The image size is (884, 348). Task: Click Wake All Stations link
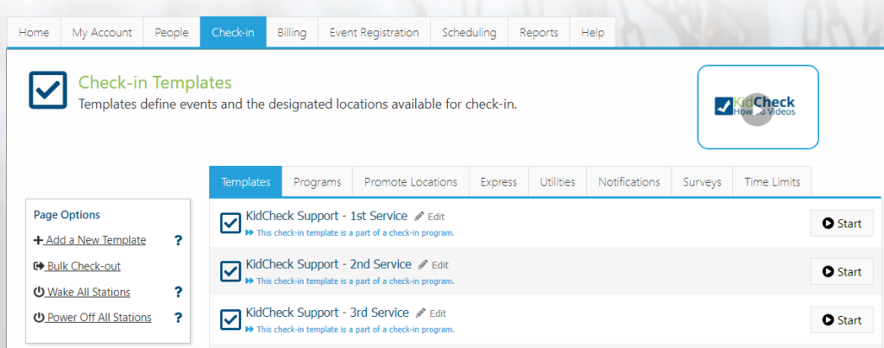82,292
